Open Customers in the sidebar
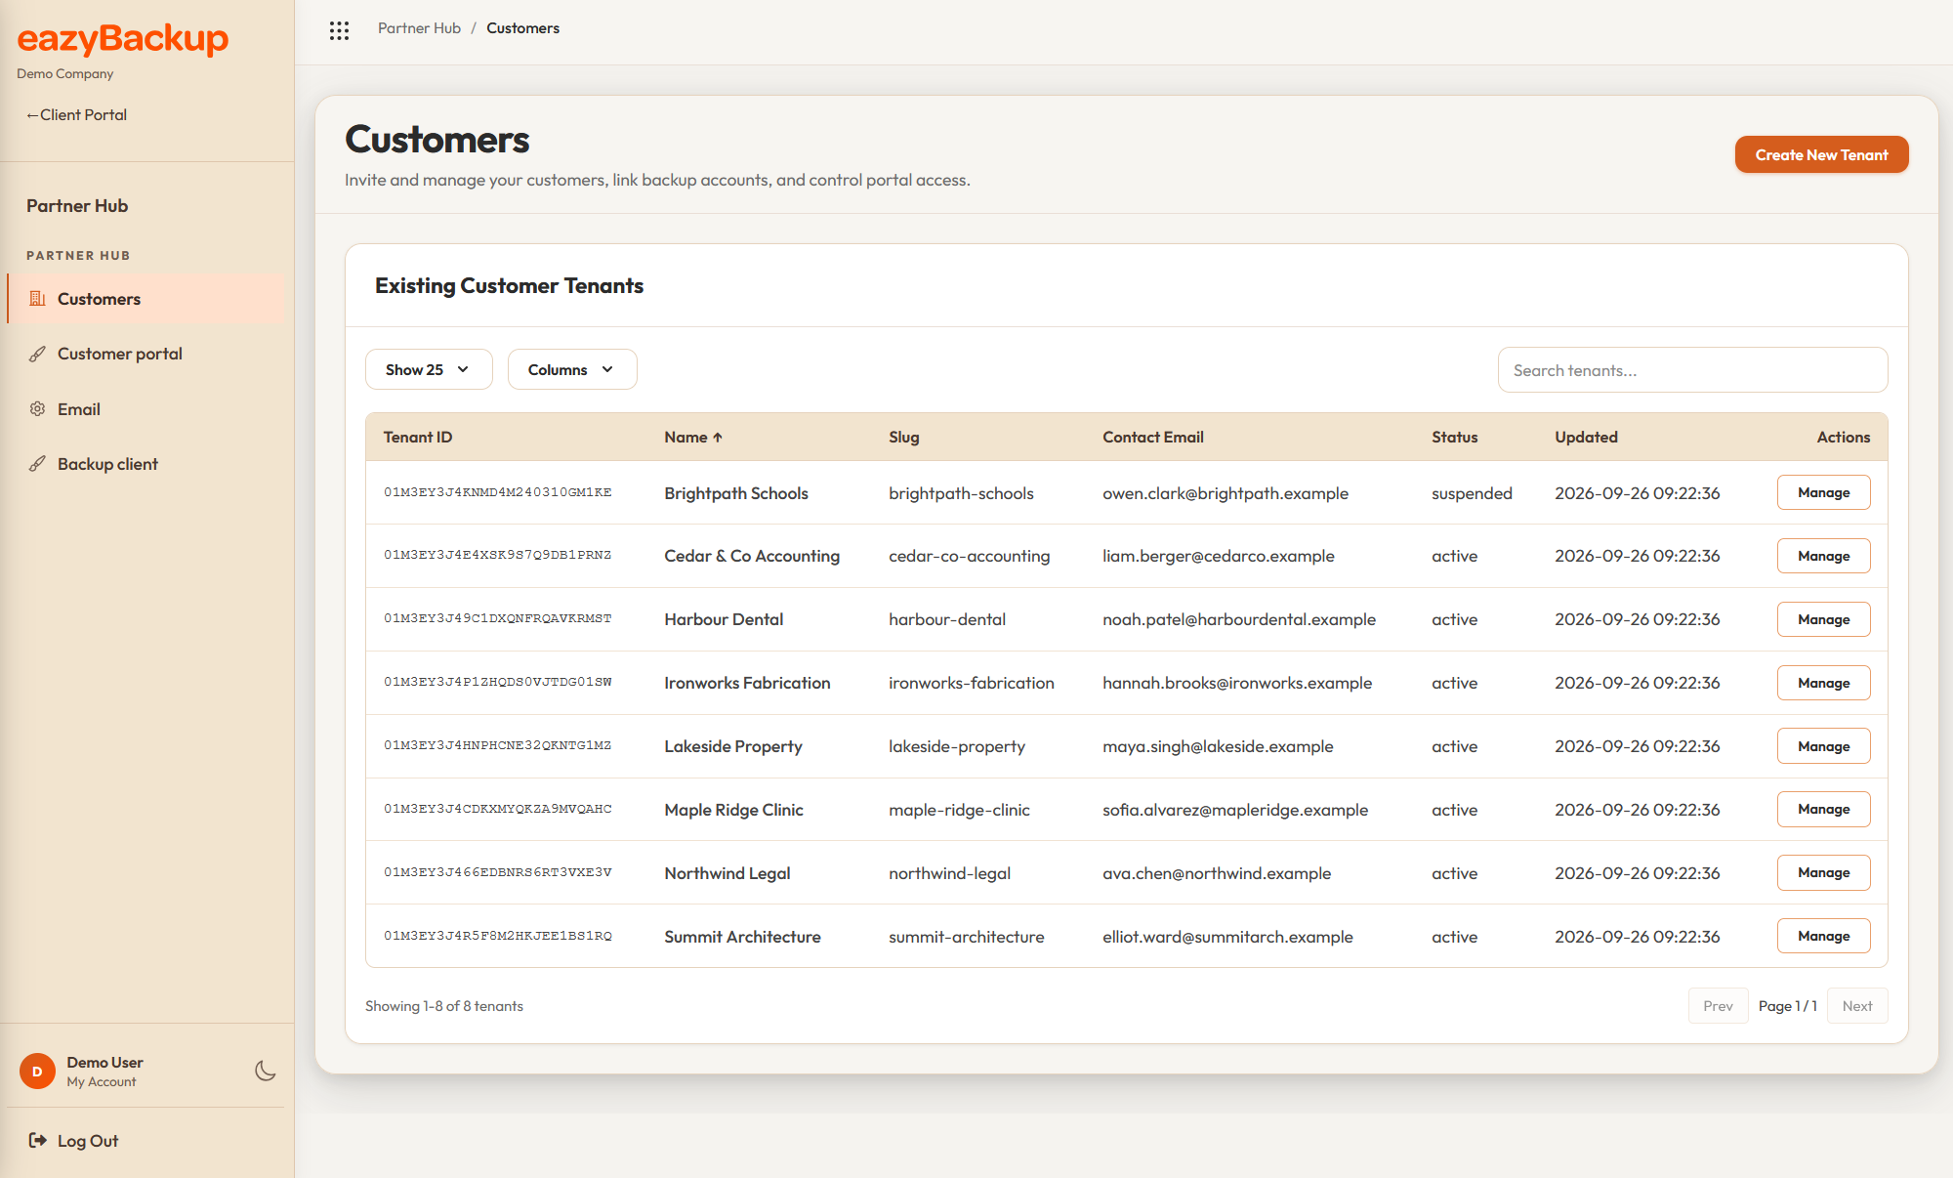1953x1178 pixels. click(146, 299)
